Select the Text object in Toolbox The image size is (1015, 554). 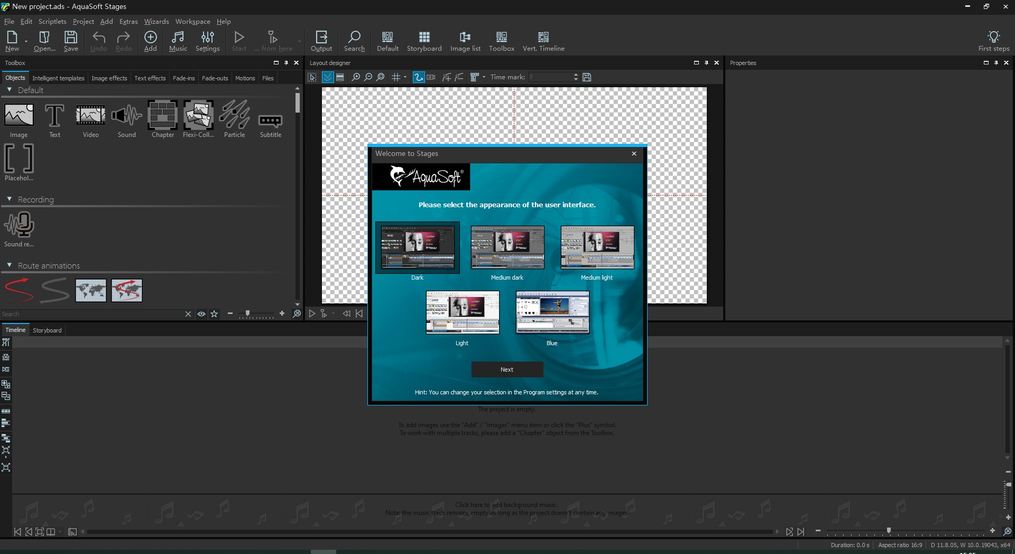click(x=54, y=121)
